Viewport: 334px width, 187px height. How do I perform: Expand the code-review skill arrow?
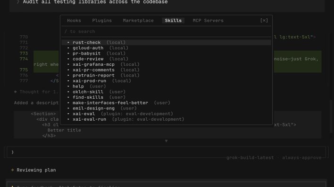click(68, 59)
